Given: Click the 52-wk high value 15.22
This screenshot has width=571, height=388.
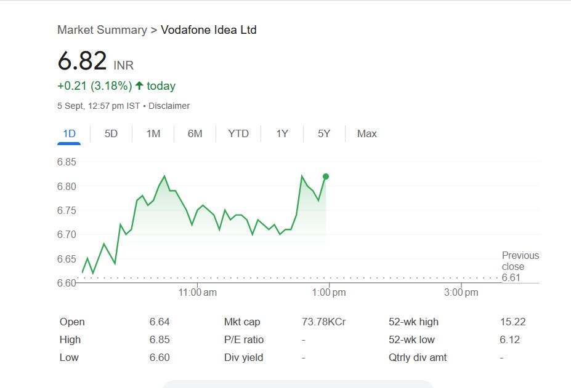Looking at the screenshot, I should (x=512, y=322).
